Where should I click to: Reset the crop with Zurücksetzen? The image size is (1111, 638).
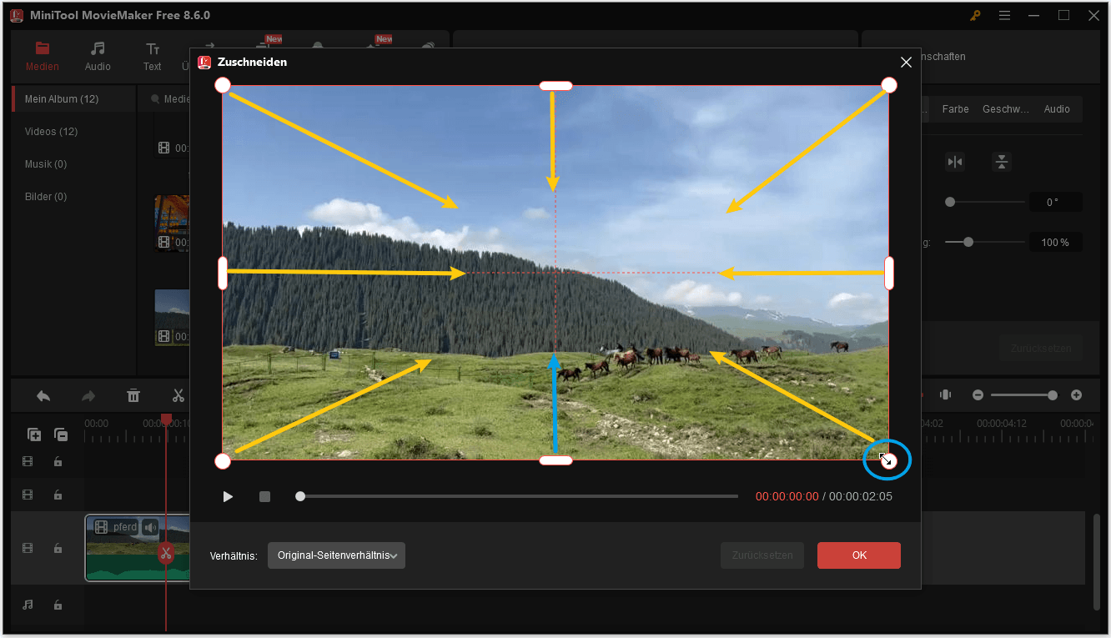762,555
